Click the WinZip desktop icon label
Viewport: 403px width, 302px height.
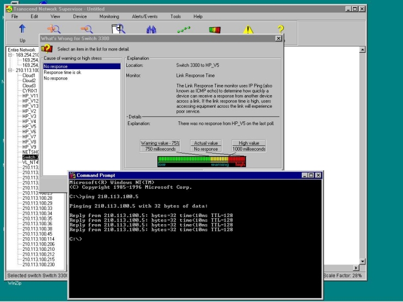click(x=14, y=283)
